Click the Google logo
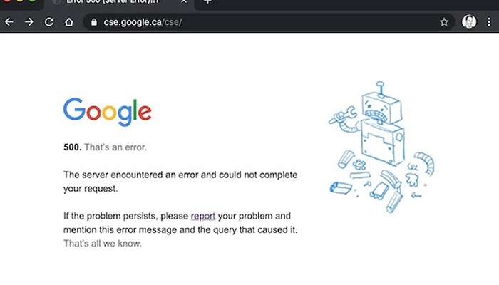The height and width of the screenshot is (285, 499). click(x=107, y=112)
